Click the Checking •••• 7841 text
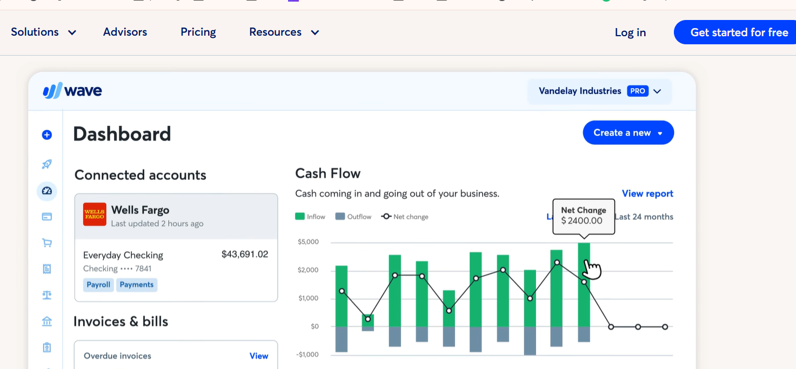Screen dimensions: 796x369 117,269
